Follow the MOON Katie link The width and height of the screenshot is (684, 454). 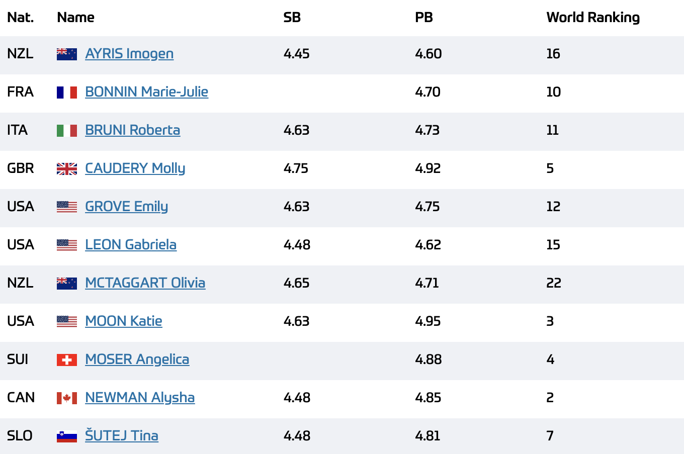[123, 321]
